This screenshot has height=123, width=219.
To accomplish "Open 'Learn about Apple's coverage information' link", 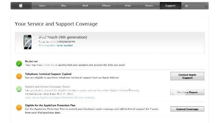I will 60,97.
